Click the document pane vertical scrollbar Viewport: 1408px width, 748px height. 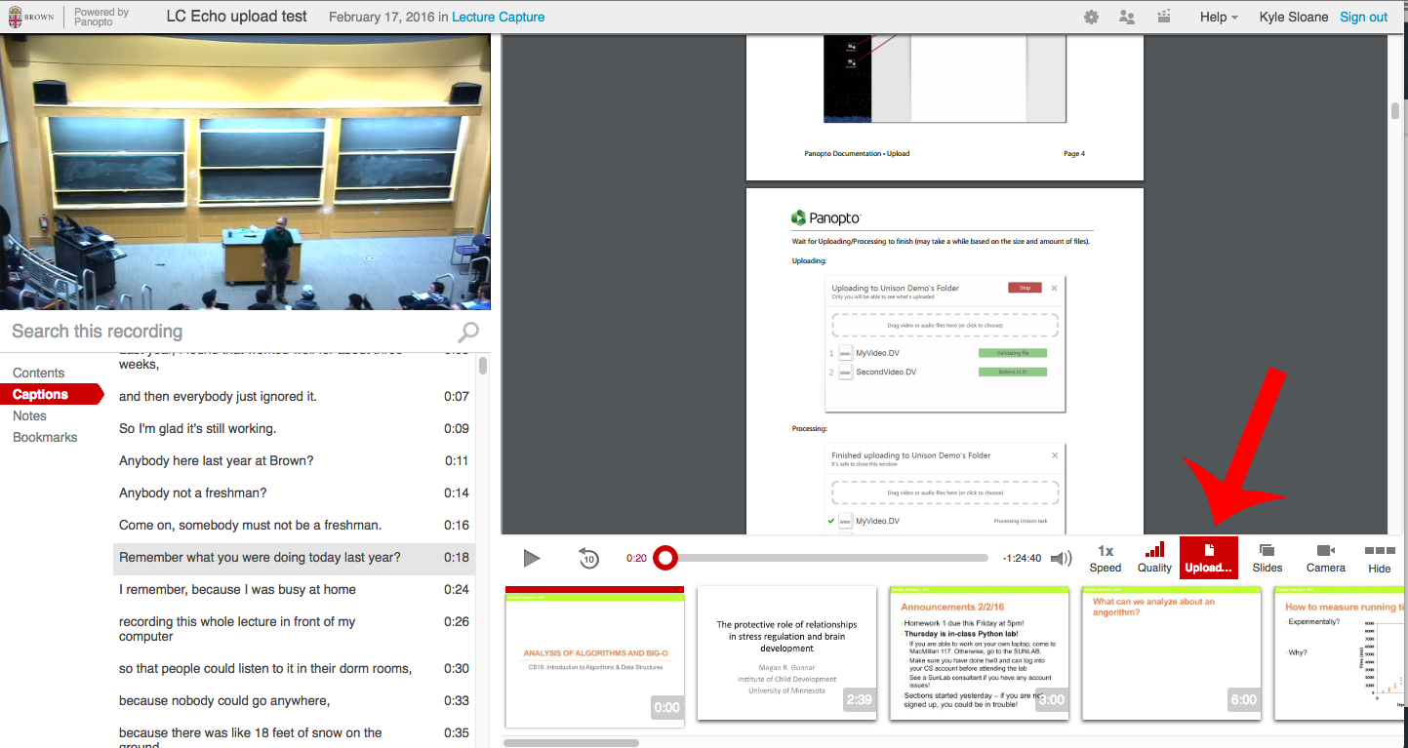(1395, 109)
